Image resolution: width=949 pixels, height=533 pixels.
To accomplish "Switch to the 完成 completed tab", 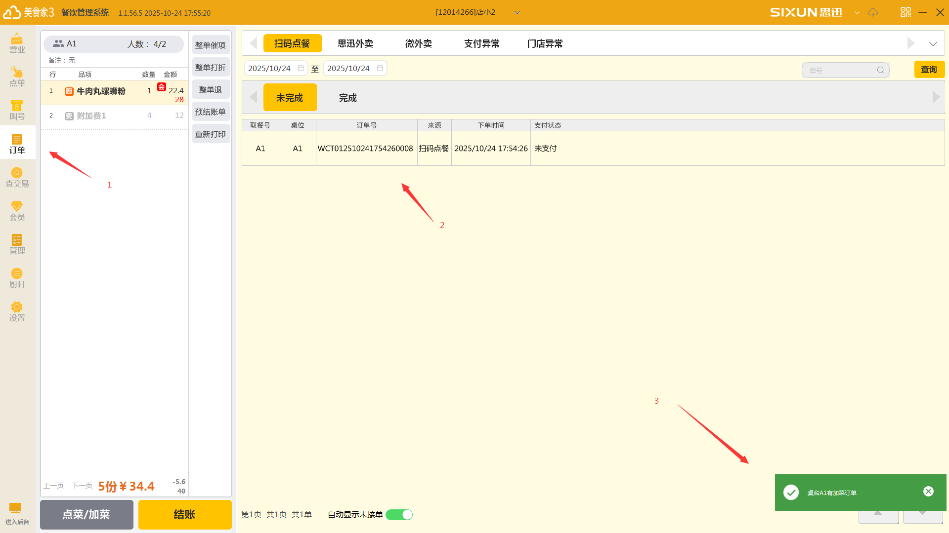I will (347, 98).
